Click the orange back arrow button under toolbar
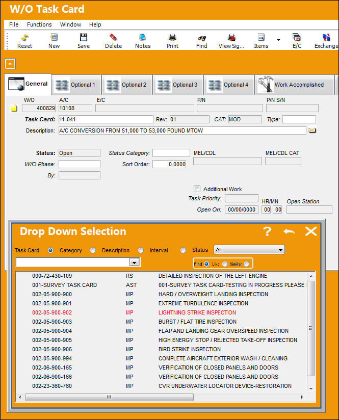Image resolution: width=339 pixels, height=420 pixels. [x=10, y=64]
